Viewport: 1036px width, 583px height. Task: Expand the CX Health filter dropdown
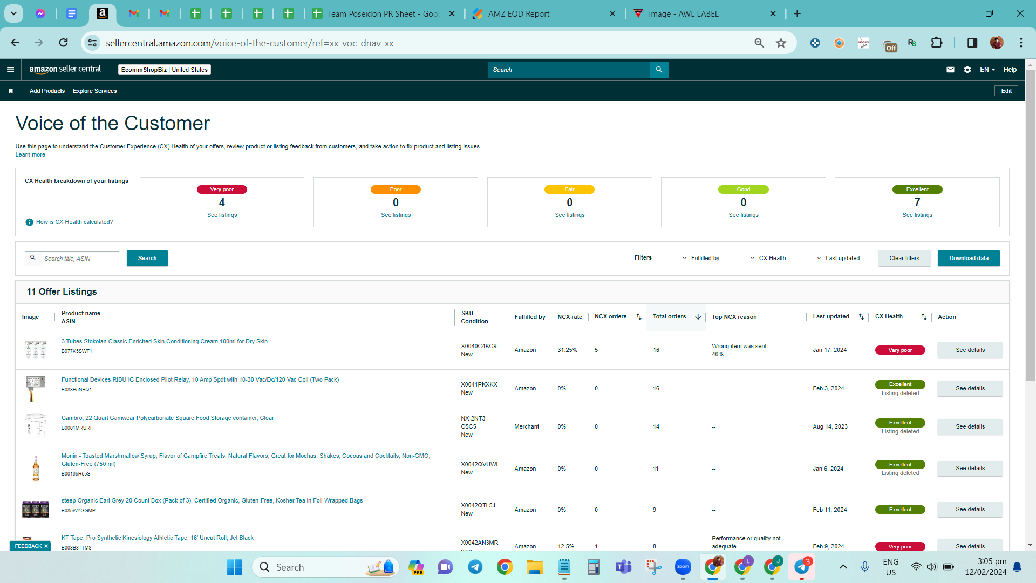(768, 259)
